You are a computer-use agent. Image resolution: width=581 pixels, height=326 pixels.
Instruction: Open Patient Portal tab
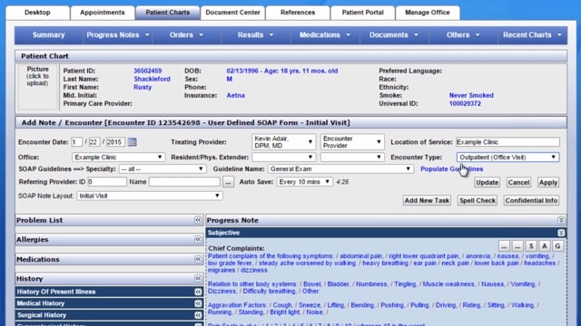(x=363, y=13)
